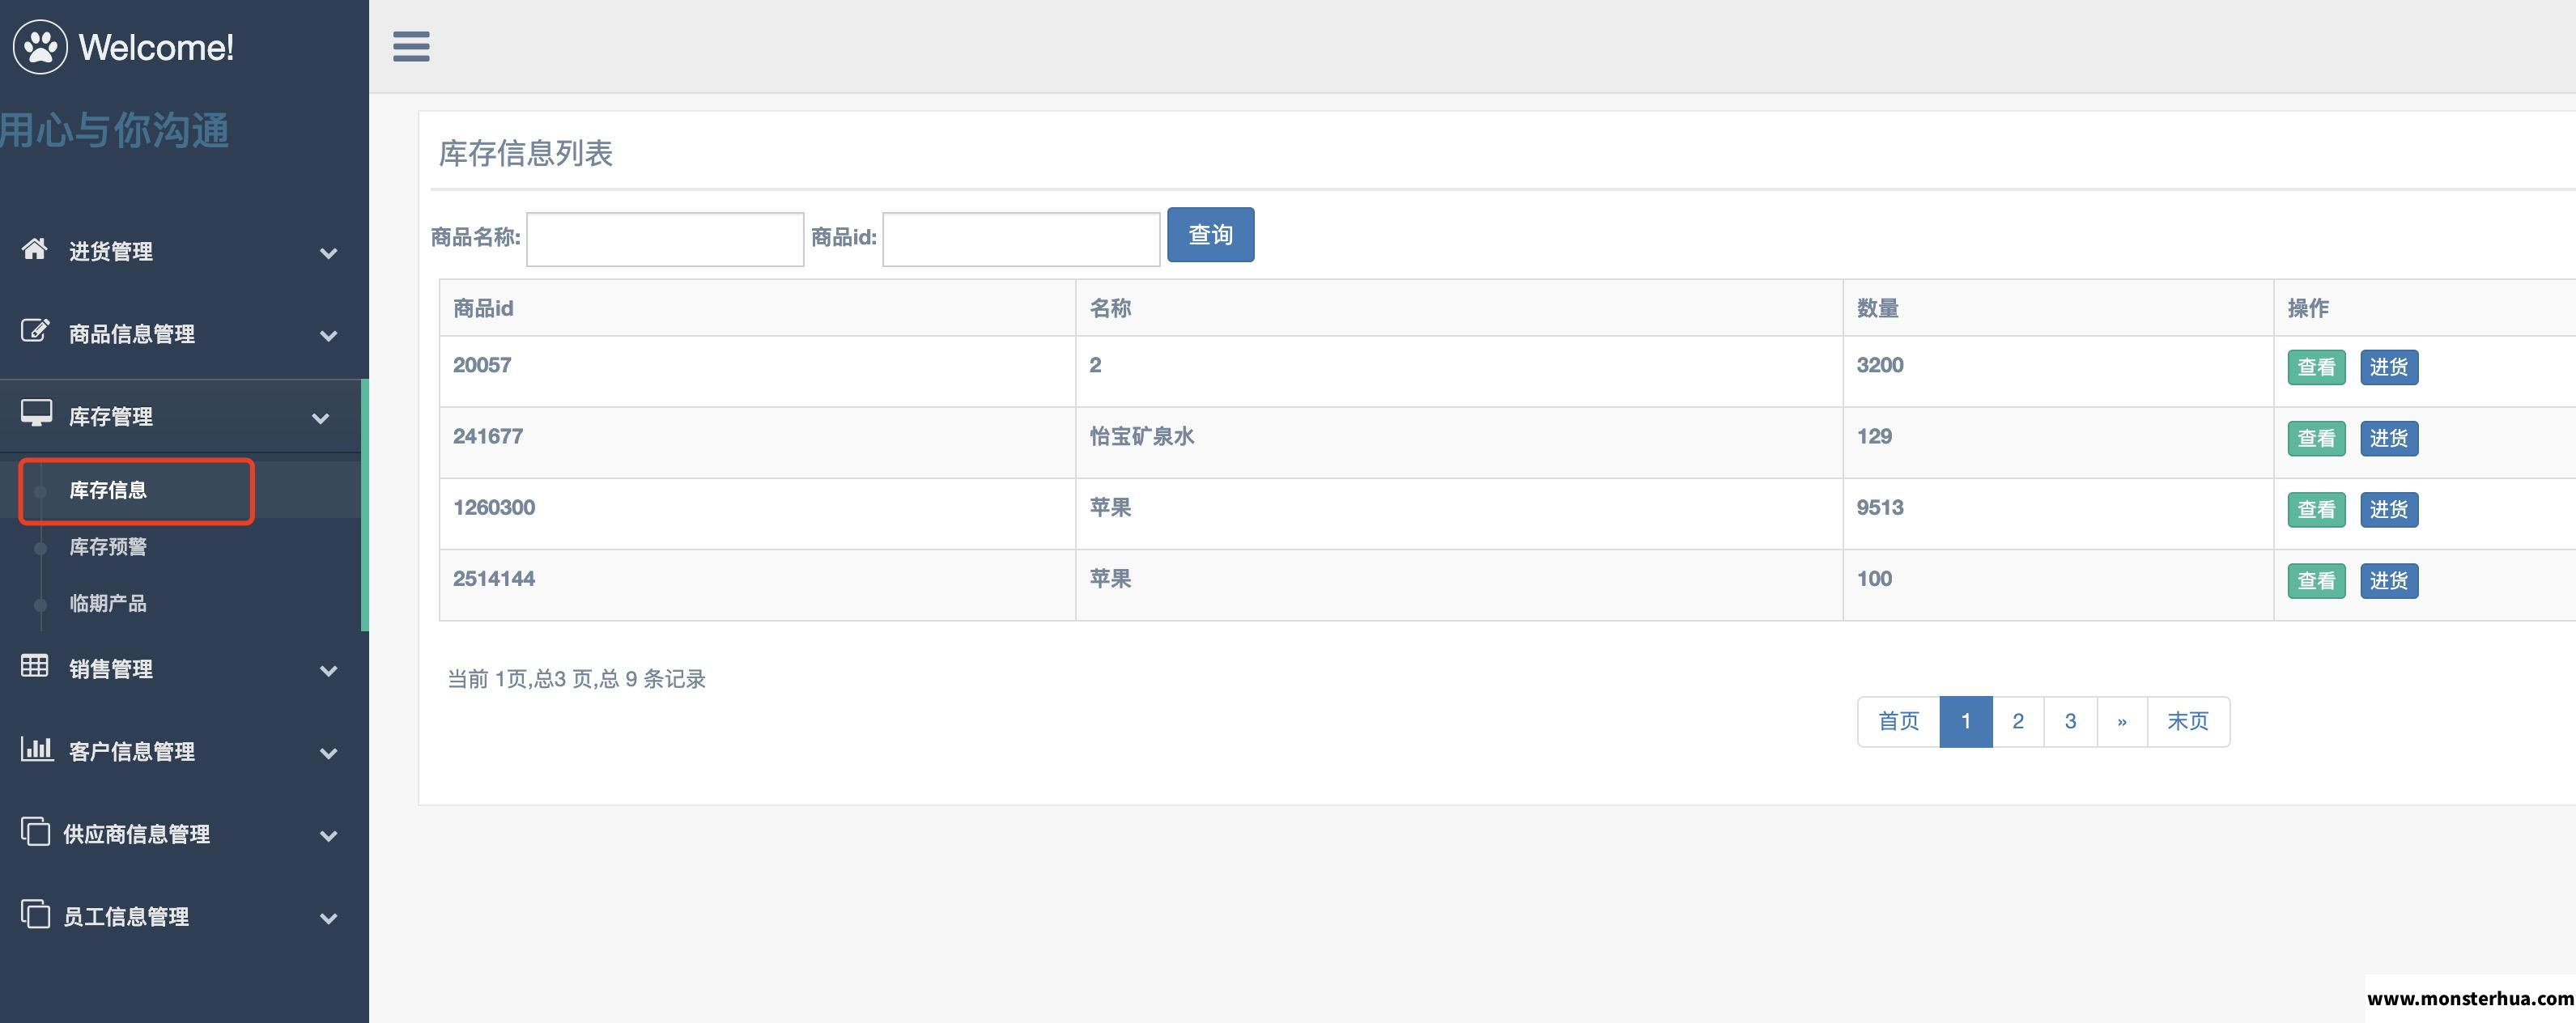Go to 末页 last page
This screenshot has width=2576, height=1023.
click(2188, 721)
